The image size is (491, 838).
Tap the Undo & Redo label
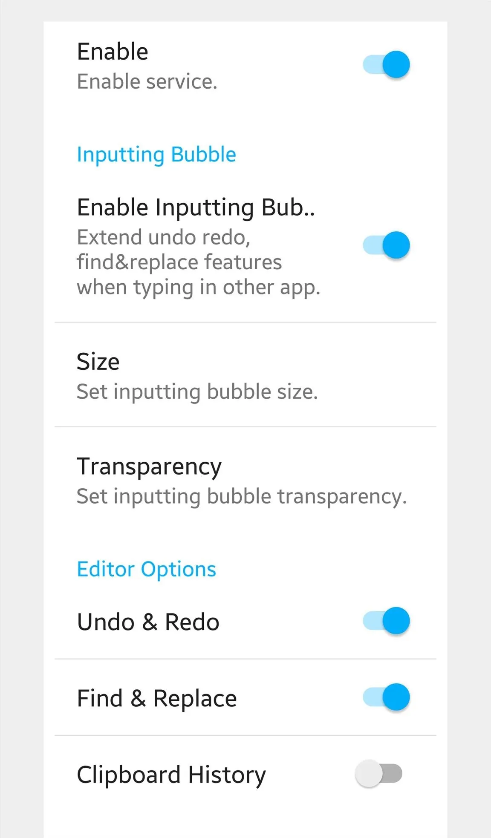tap(148, 622)
